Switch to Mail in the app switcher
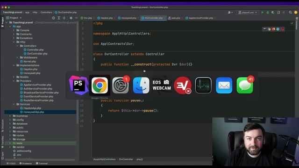Image resolution: width=299 pixels, height=168 pixels. tap(224, 85)
